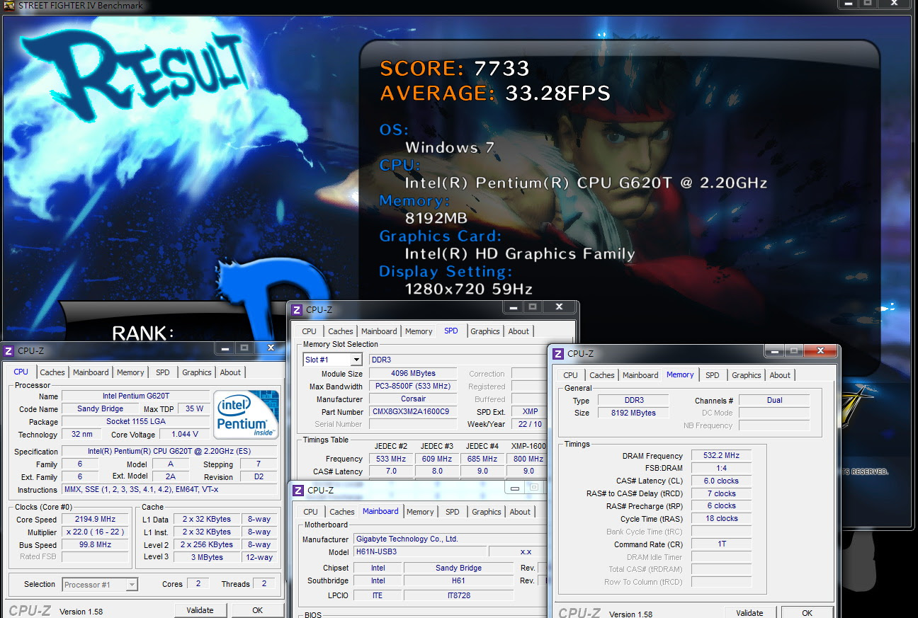
Task: Click Part Number CMX8GX3M2A1600C9
Action: (x=414, y=412)
